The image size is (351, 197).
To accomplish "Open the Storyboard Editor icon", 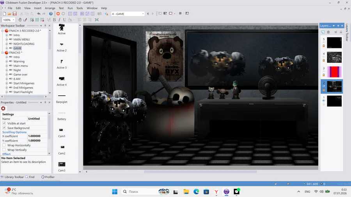I will 70,14.
